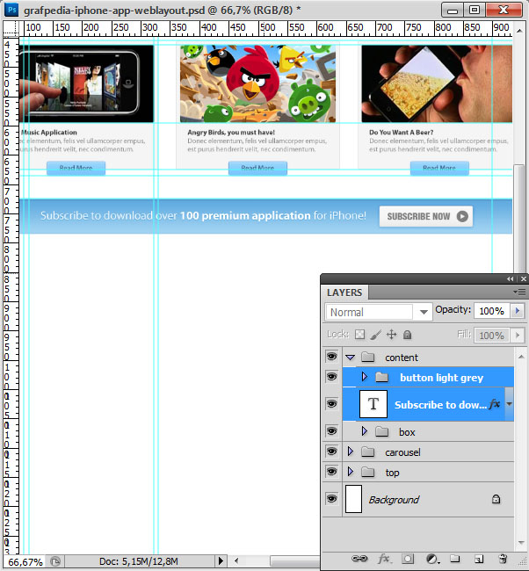Select the box group row
The image size is (529, 571).
[x=428, y=432]
